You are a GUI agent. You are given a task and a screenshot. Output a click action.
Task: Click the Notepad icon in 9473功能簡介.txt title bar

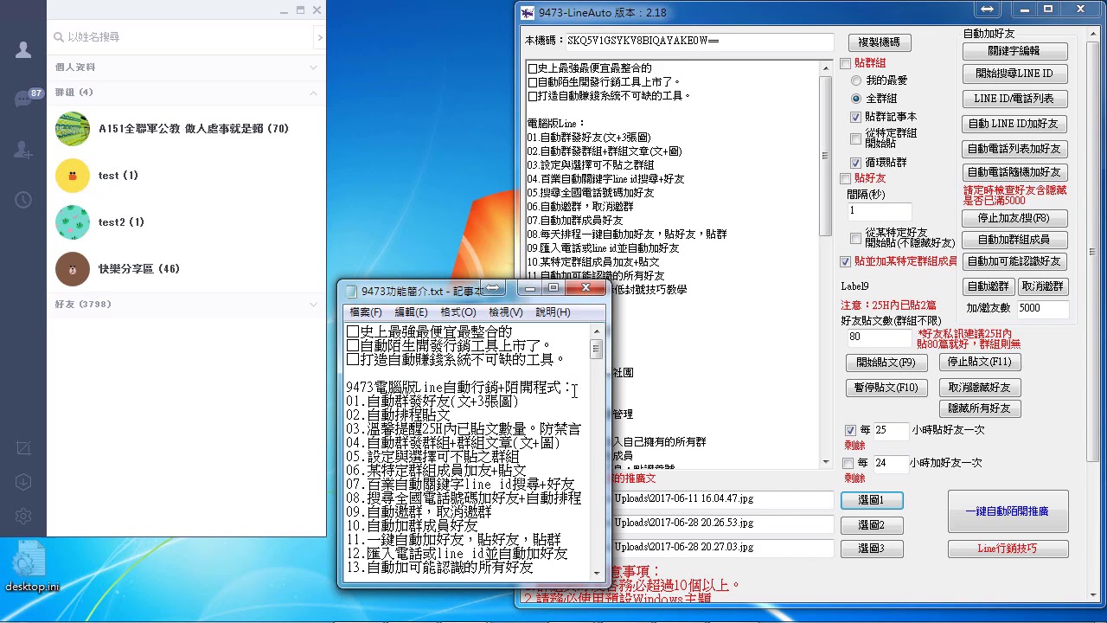351,292
